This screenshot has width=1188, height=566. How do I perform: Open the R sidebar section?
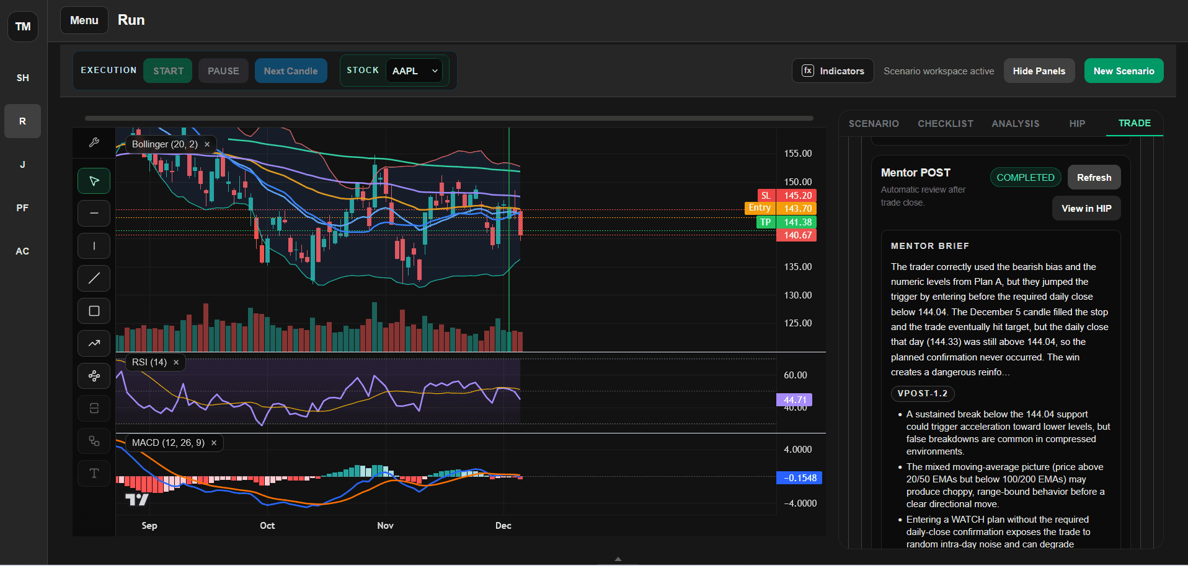pyautogui.click(x=22, y=121)
